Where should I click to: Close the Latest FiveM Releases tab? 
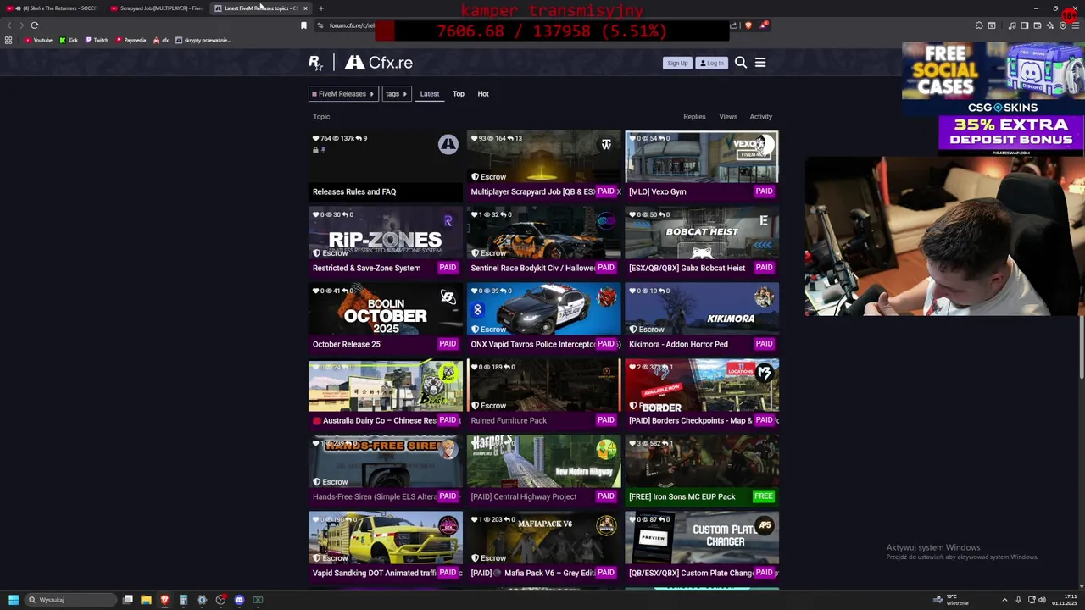pos(305,8)
